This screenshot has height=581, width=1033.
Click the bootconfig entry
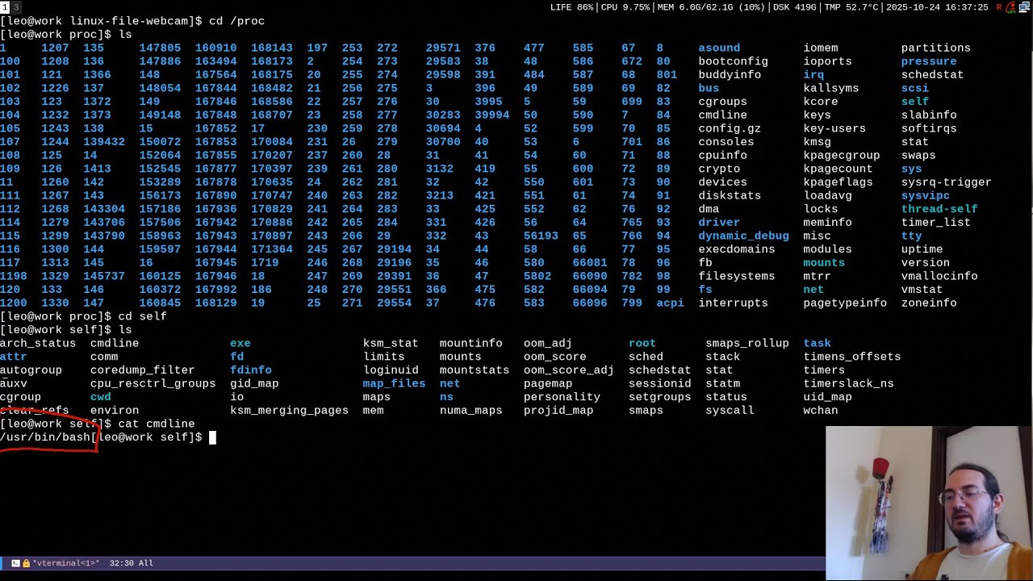[x=733, y=61]
